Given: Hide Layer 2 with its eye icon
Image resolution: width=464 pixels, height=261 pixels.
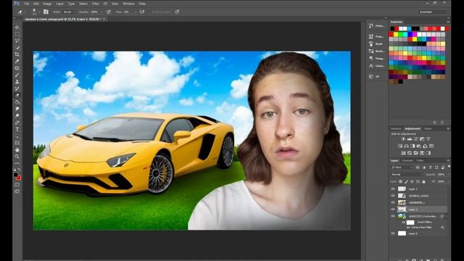Looking at the screenshot, I should (x=393, y=210).
